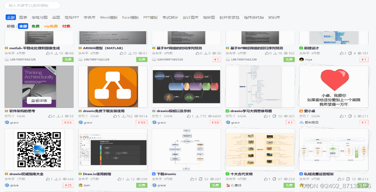
Task: Open the drawio学习大纲思维导图 thumbnail
Action: click(260, 87)
